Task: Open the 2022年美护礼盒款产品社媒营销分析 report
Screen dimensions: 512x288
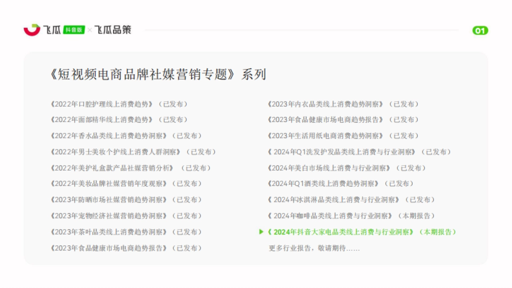Action: tap(112, 168)
